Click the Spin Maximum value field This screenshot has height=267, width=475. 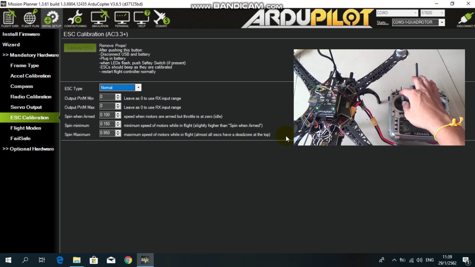pyautogui.click(x=107, y=133)
